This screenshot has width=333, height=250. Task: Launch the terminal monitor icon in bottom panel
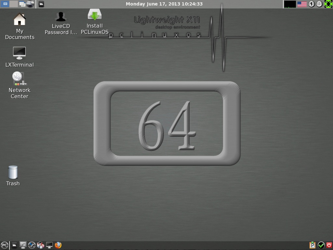pyautogui.click(x=49, y=245)
